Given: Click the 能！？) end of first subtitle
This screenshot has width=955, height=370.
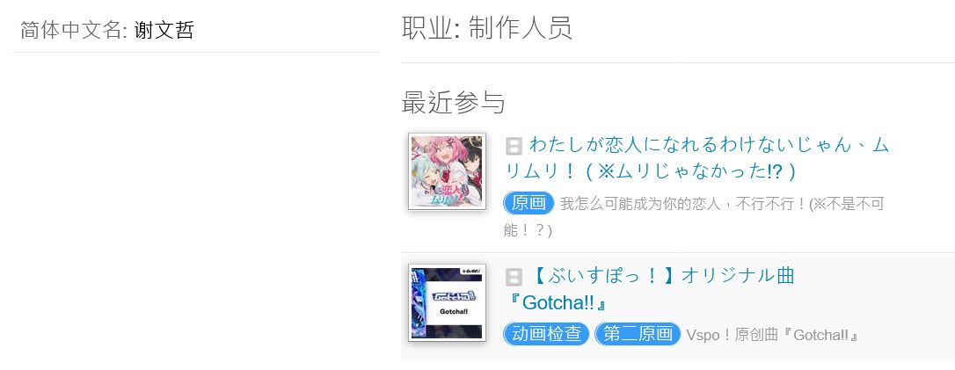Looking at the screenshot, I should [528, 230].
